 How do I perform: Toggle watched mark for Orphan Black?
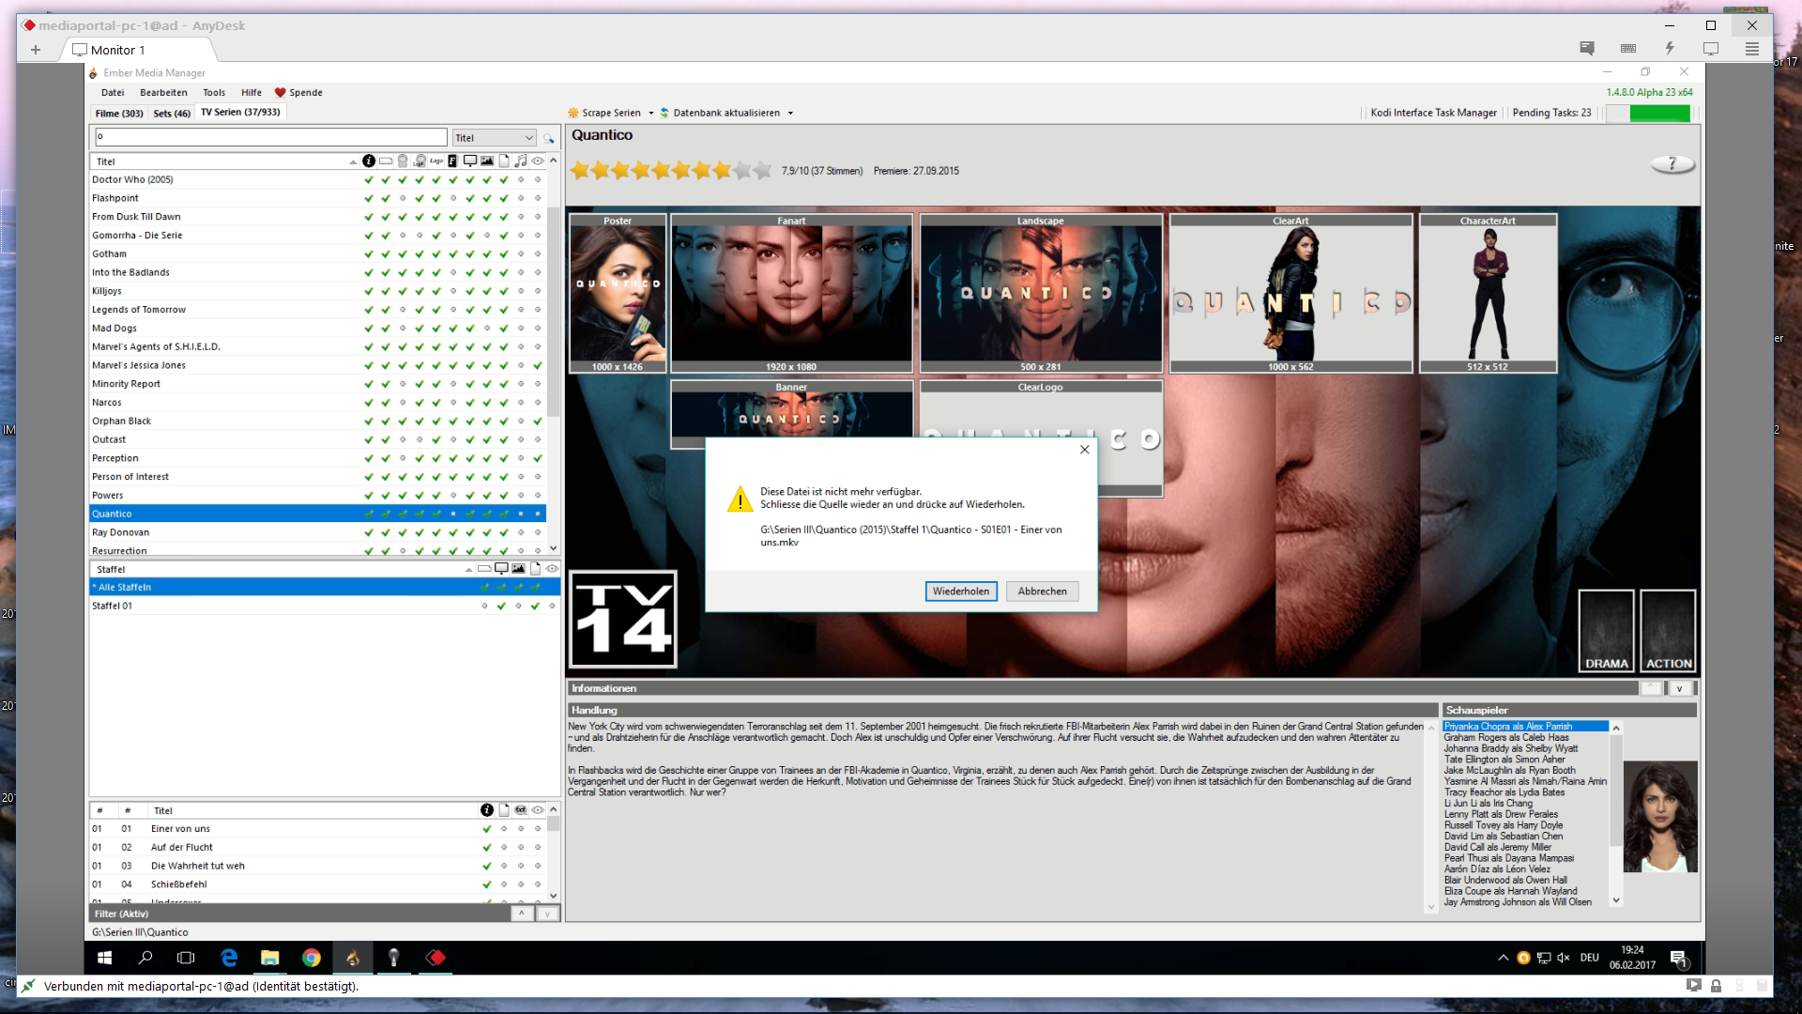point(538,422)
